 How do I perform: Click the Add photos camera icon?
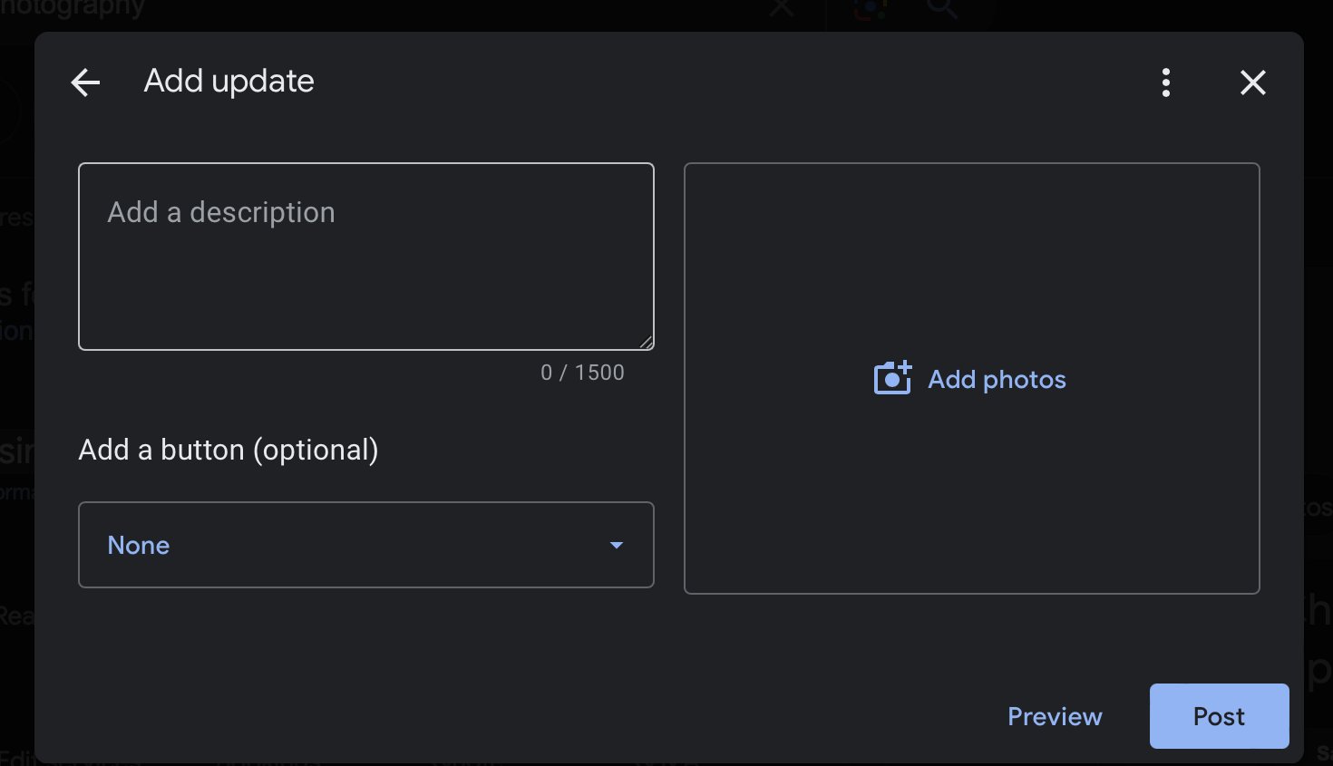(891, 379)
